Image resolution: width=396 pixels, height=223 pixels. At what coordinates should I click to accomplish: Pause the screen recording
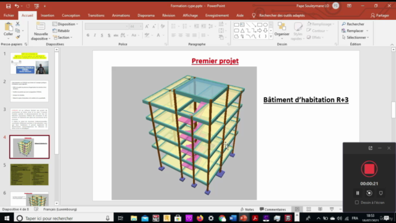[358, 193]
